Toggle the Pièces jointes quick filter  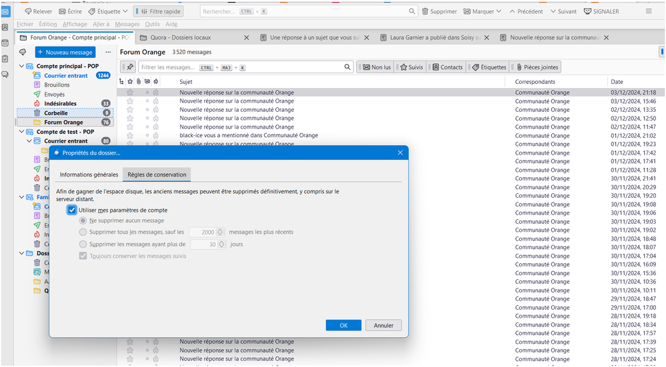pyautogui.click(x=537, y=67)
